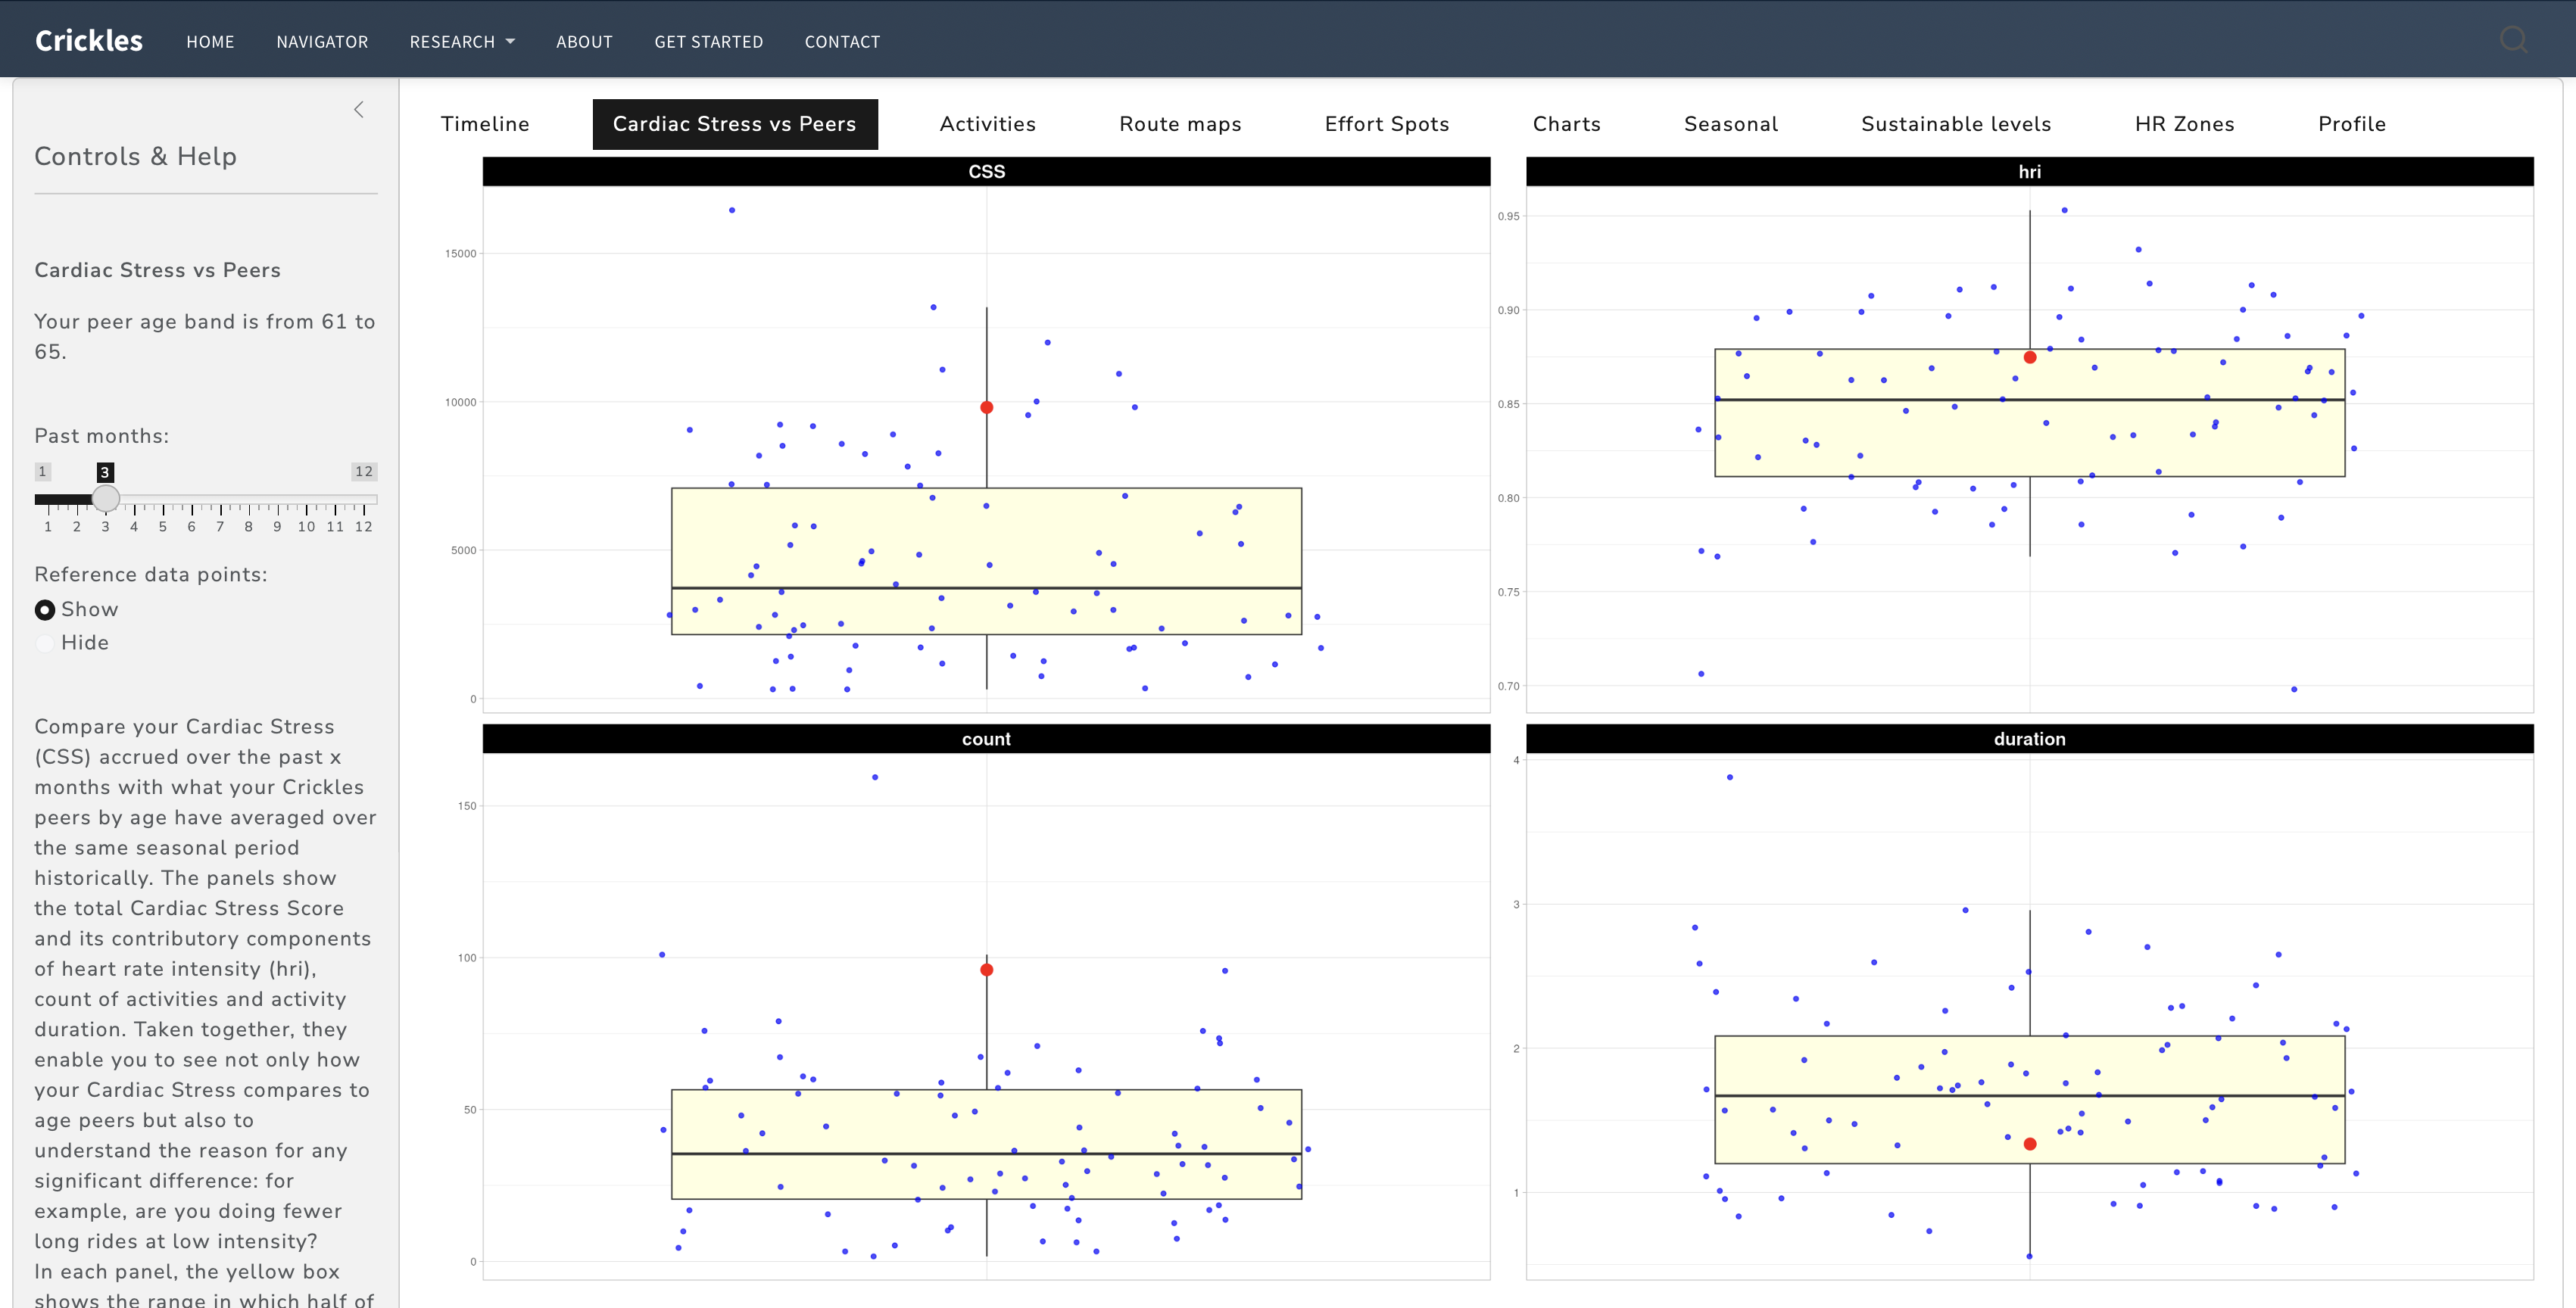Image resolution: width=2576 pixels, height=1308 pixels.
Task: Open the Route maps tab
Action: point(1180,124)
